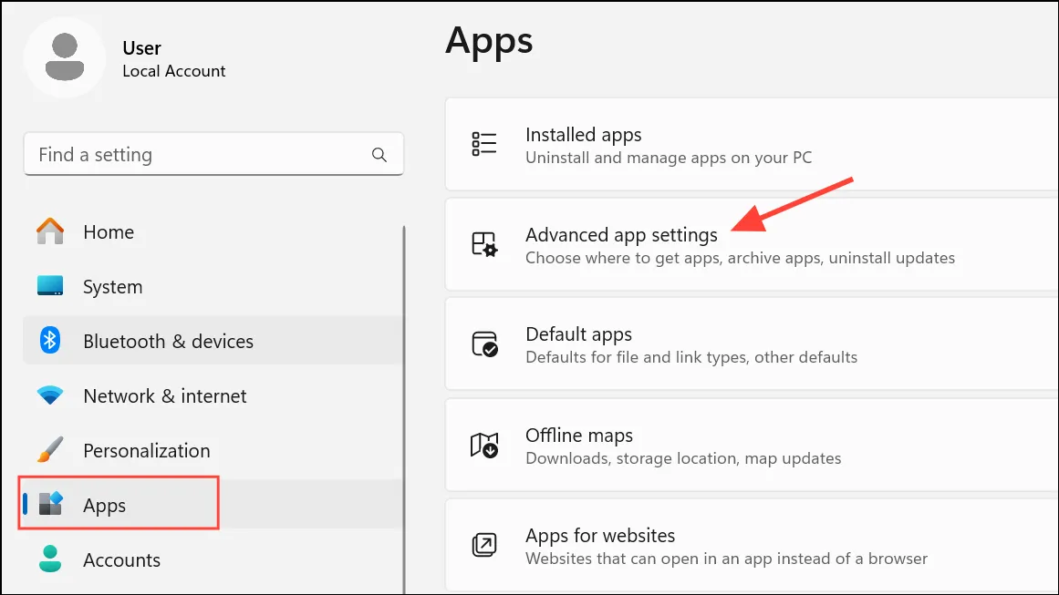The image size is (1059, 595).
Task: Open Personalization settings
Action: [x=213, y=450]
